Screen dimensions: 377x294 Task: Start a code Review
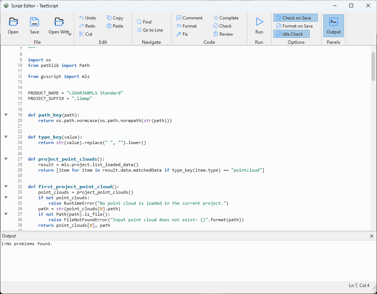click(223, 34)
